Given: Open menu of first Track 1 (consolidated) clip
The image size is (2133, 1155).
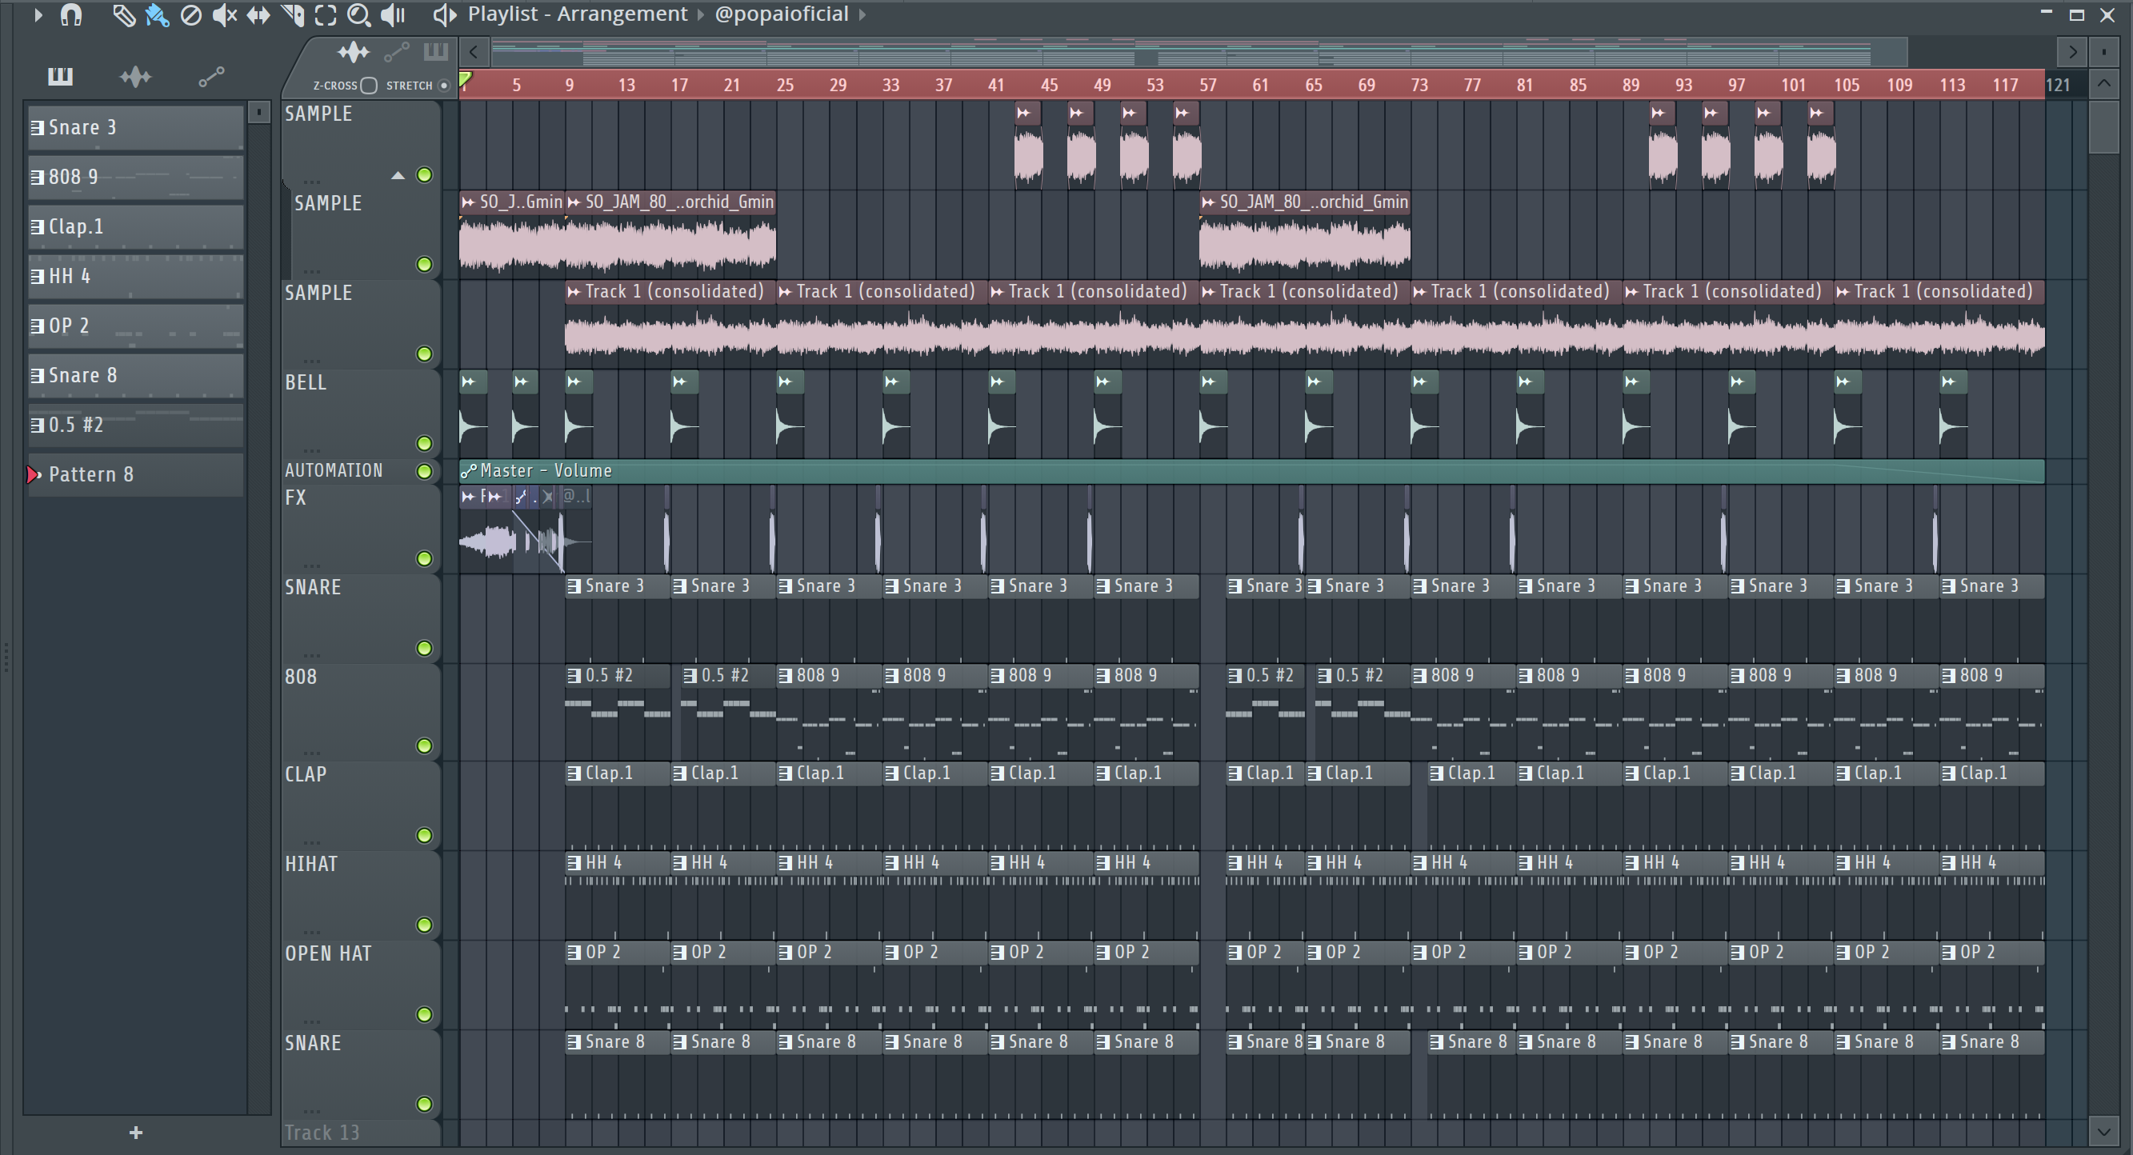Looking at the screenshot, I should (x=574, y=291).
